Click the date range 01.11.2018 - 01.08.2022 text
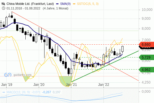Screen dimensions: 154x103 pos(23,8)
